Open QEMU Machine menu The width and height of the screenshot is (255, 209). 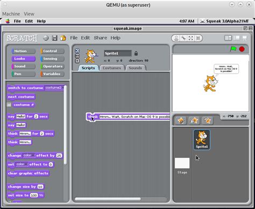[11, 14]
